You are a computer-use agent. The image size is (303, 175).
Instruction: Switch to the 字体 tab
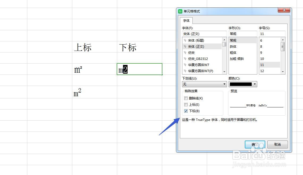pyautogui.click(x=186, y=21)
